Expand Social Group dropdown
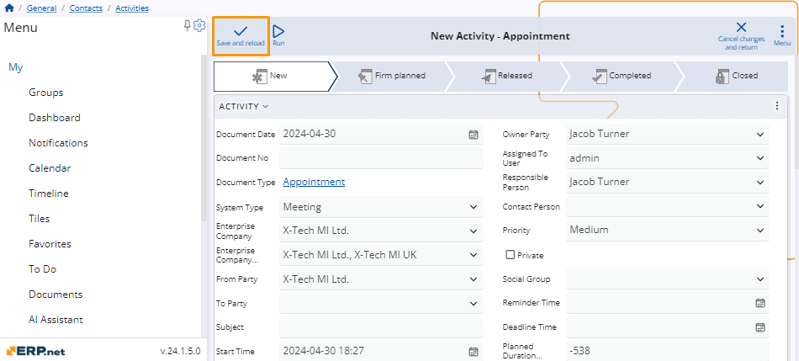 759,279
